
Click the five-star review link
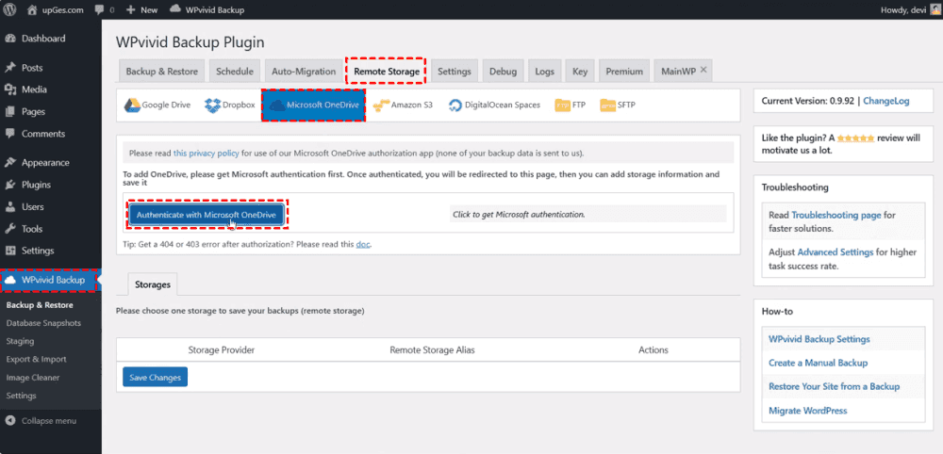point(855,138)
